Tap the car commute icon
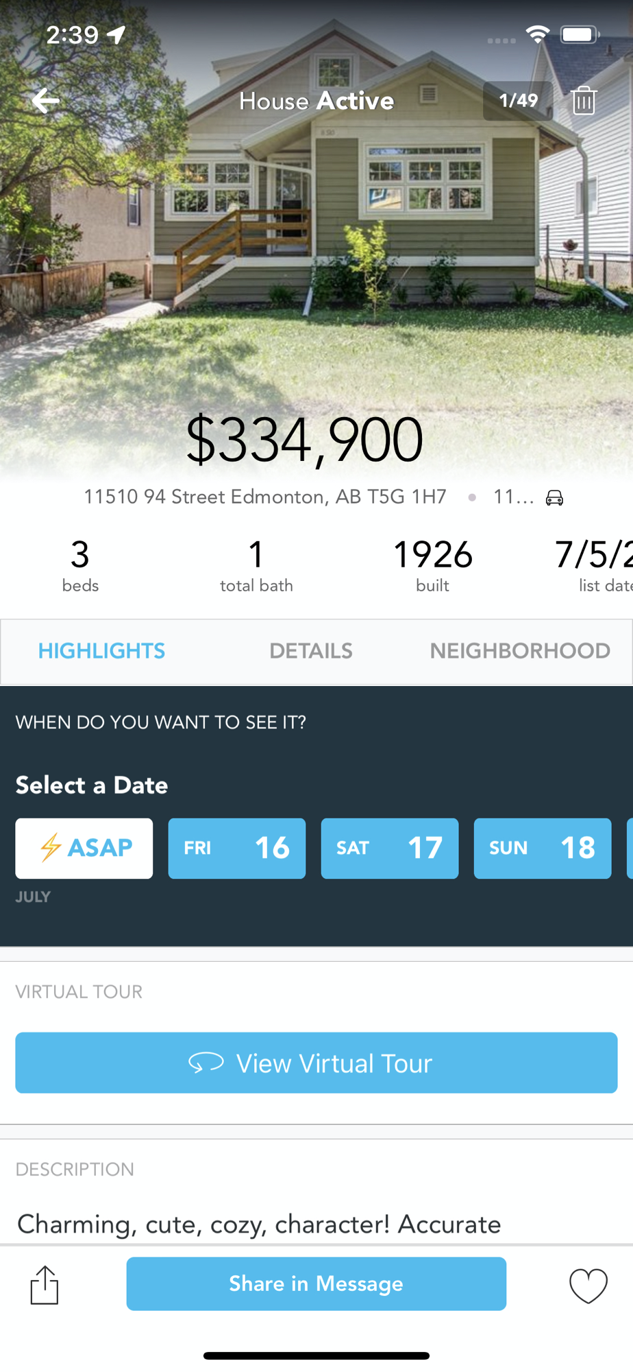The width and height of the screenshot is (633, 1372). pyautogui.click(x=554, y=497)
